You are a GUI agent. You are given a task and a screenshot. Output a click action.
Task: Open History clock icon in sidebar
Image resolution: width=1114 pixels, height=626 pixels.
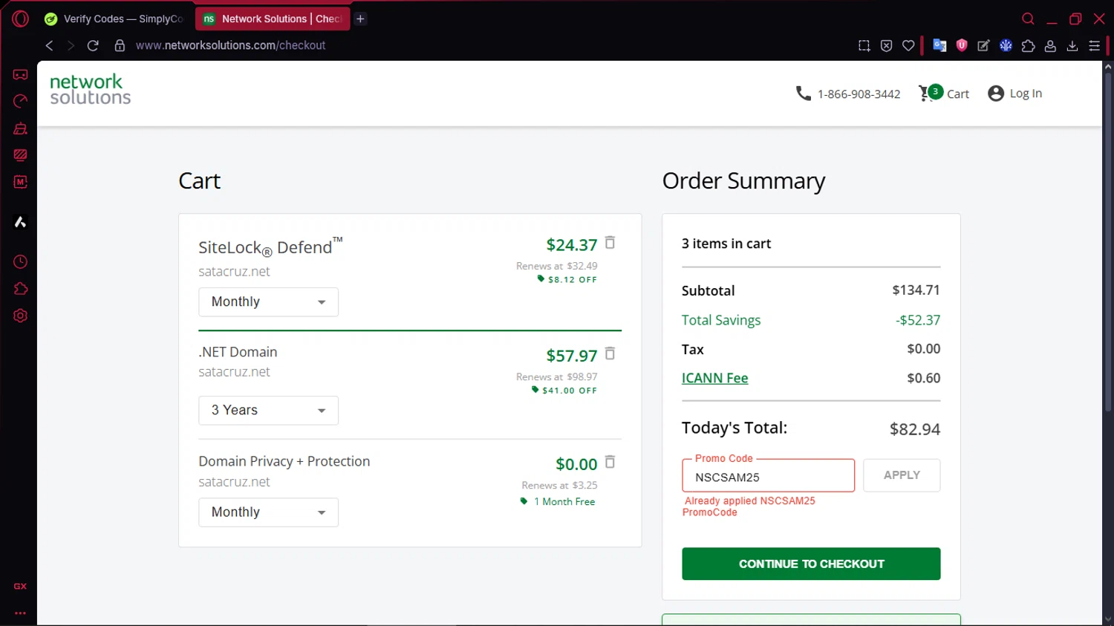[20, 262]
